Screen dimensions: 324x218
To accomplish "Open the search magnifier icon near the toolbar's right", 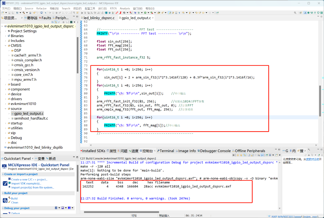I will pyautogui.click(x=295, y=12).
